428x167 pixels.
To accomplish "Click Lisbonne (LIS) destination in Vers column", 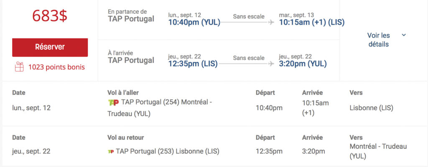I will 371,108.
